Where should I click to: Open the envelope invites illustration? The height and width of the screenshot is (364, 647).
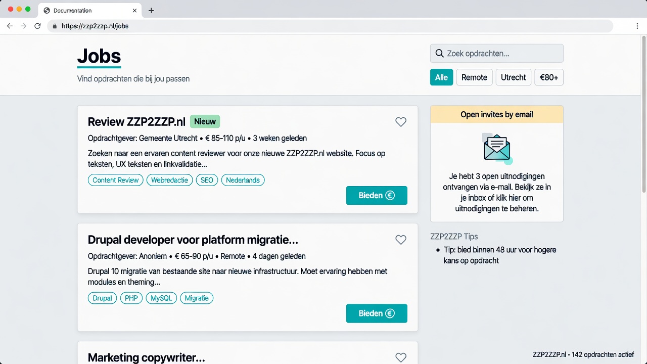click(x=497, y=149)
